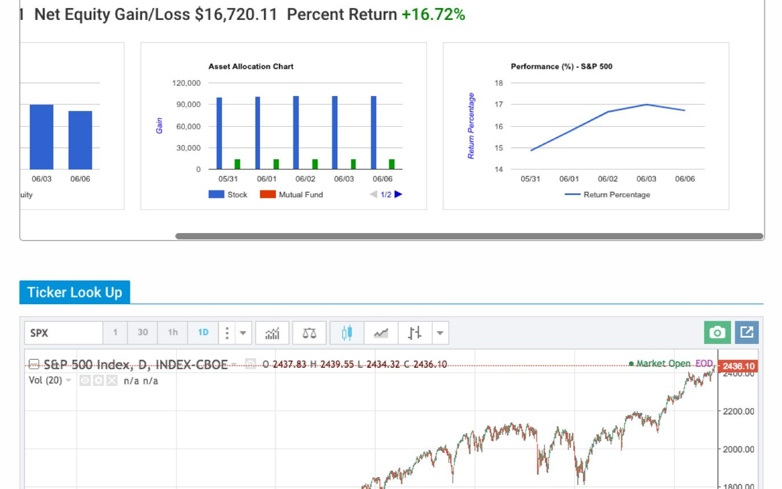Hide the Vol (20) indicator eye icon

[84, 380]
